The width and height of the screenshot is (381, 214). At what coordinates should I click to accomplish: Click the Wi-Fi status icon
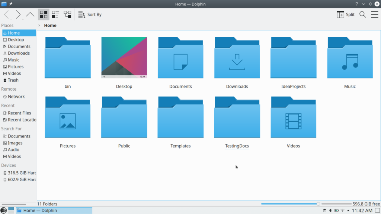pos(342,210)
